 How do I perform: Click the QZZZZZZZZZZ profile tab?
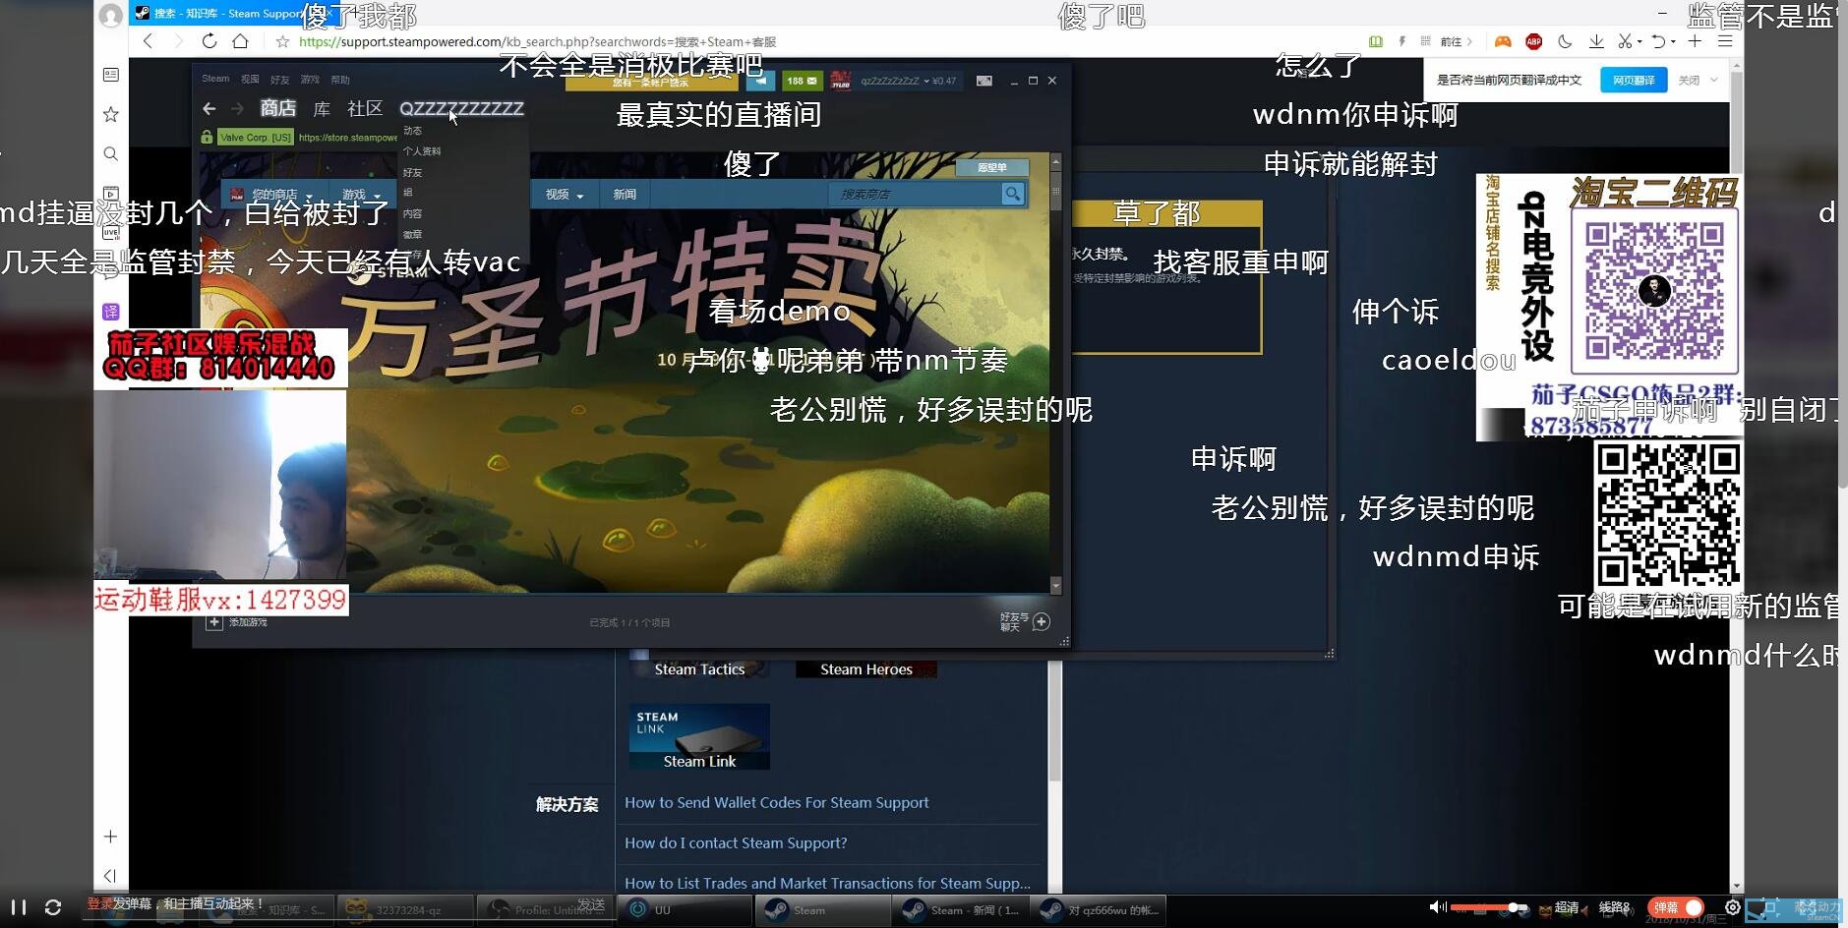coord(461,108)
